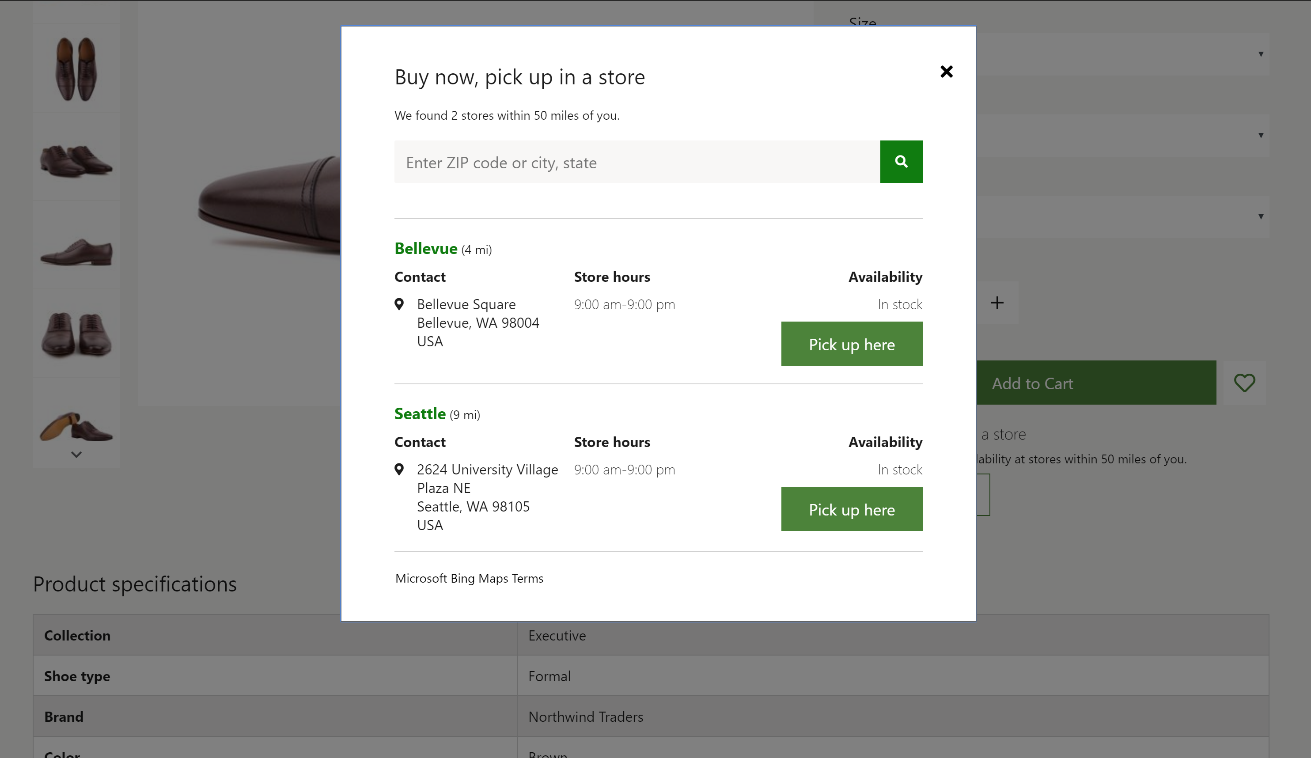This screenshot has height=758, width=1311.
Task: Click the wishlist heart icon
Action: coord(1246,383)
